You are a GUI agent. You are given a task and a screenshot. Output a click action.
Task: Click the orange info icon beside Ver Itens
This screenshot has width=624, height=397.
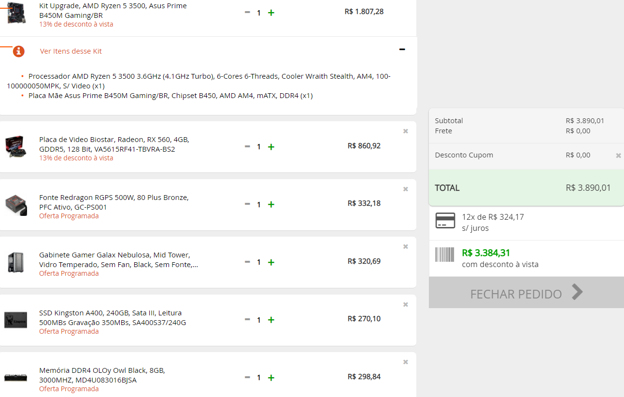tap(19, 51)
